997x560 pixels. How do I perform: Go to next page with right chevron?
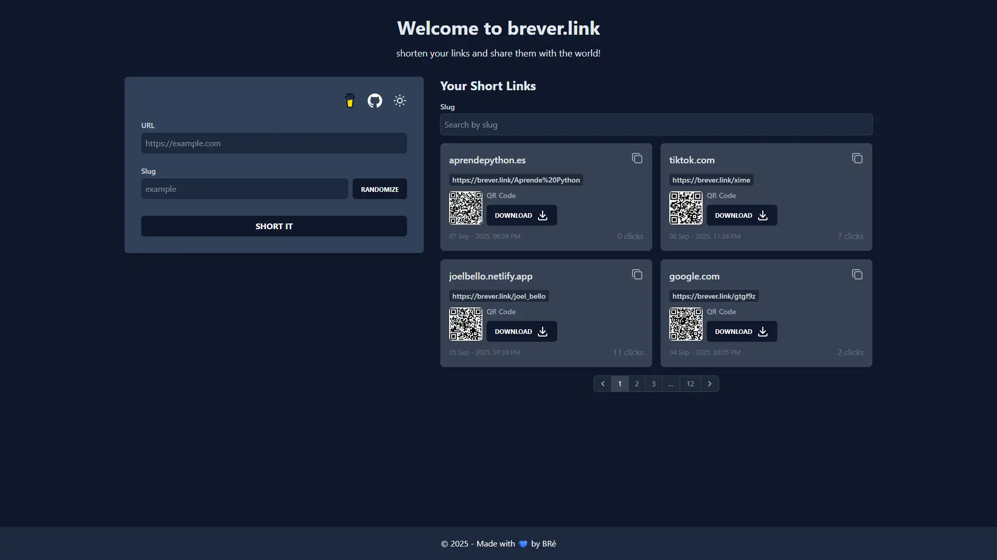[x=709, y=384]
